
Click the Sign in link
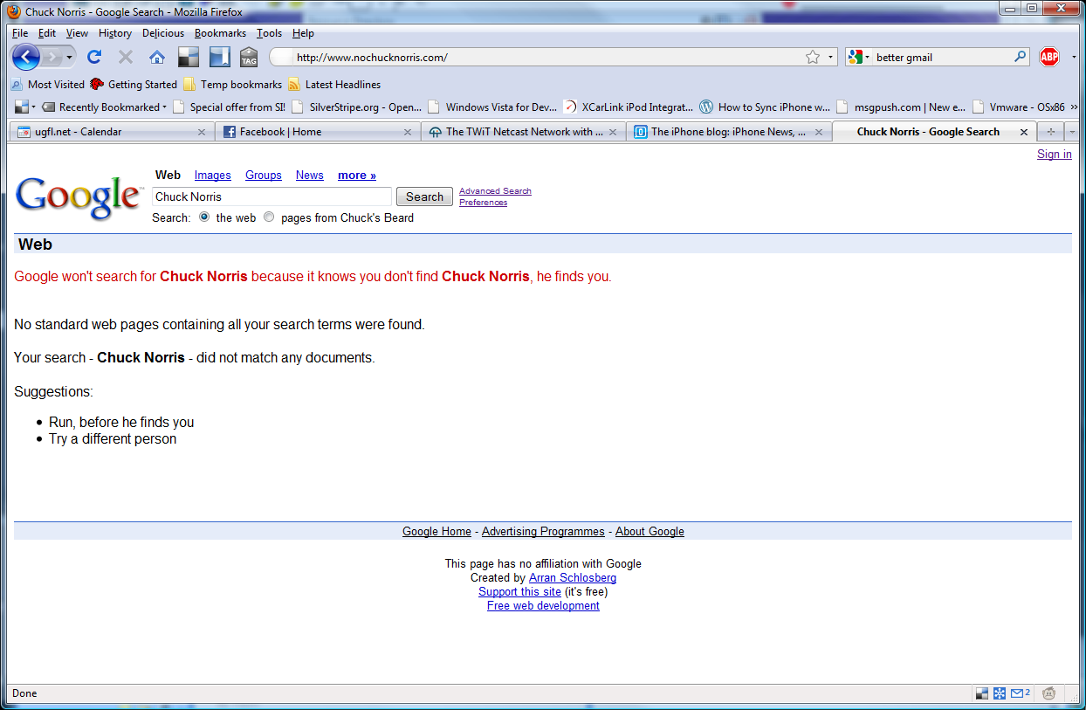1055,155
